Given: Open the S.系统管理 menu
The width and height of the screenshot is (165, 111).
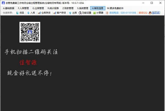Looking at the screenshot, I should pyautogui.click(x=82, y=8).
